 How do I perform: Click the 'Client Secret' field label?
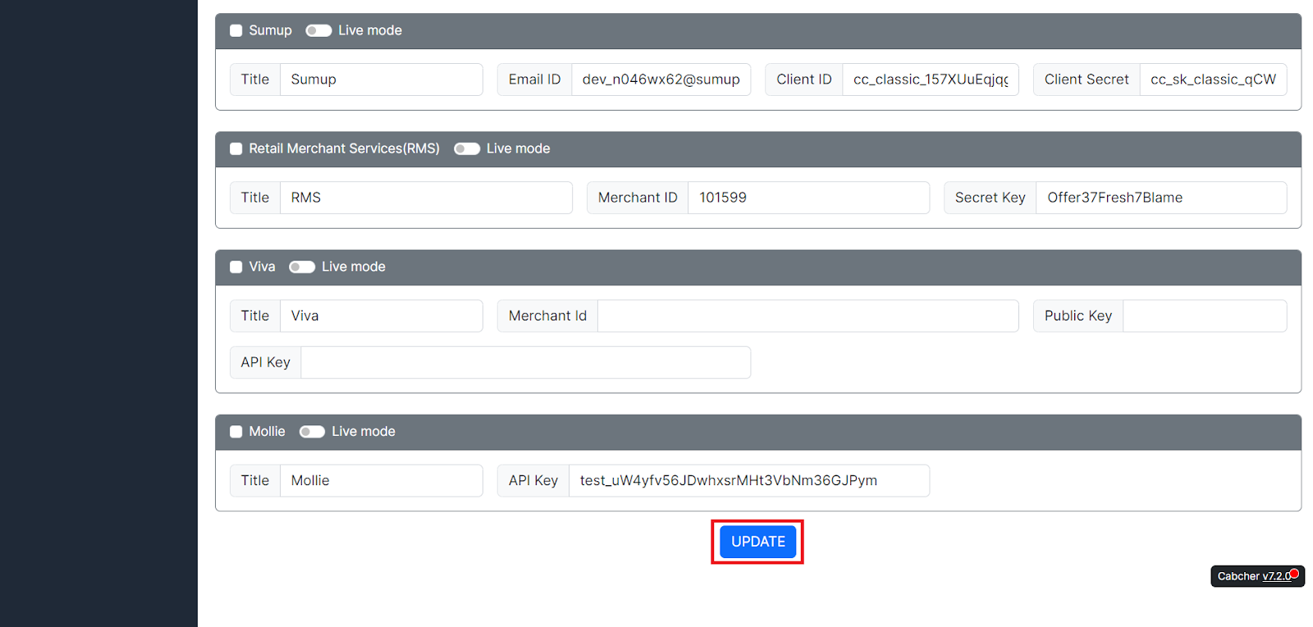tap(1087, 80)
